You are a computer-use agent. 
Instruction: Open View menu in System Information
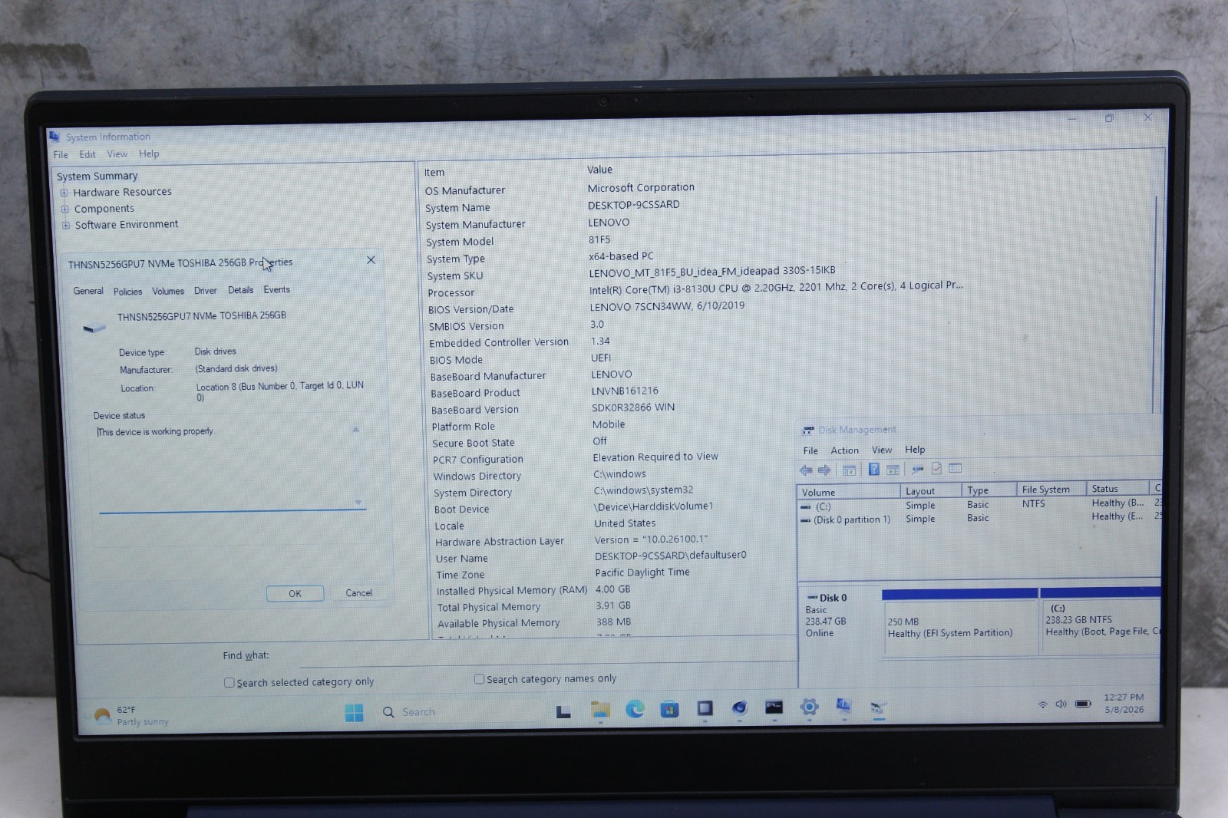(x=117, y=154)
